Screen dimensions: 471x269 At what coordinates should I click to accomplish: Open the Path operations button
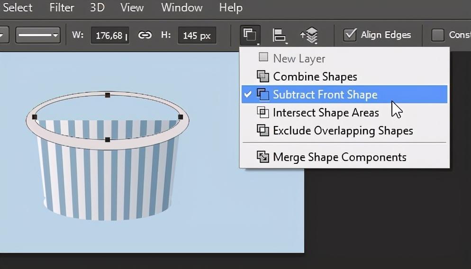tap(250, 35)
